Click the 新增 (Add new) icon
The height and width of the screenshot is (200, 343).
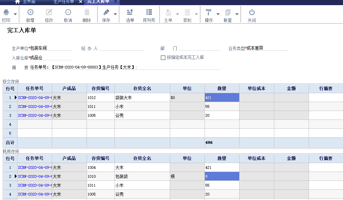pos(30,13)
